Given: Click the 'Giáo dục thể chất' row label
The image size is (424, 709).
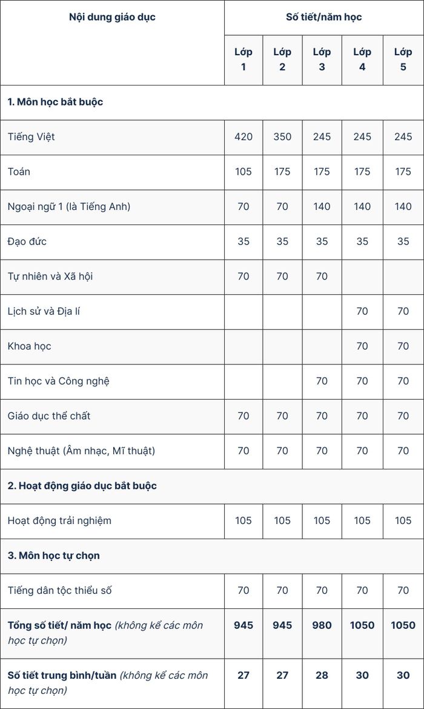Looking at the screenshot, I should coord(49,416).
